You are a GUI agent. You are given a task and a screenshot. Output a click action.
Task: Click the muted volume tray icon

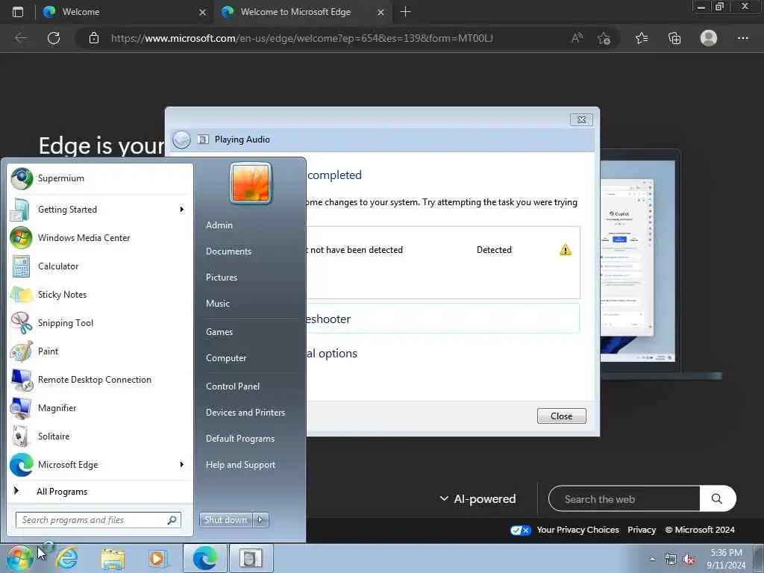pyautogui.click(x=689, y=560)
